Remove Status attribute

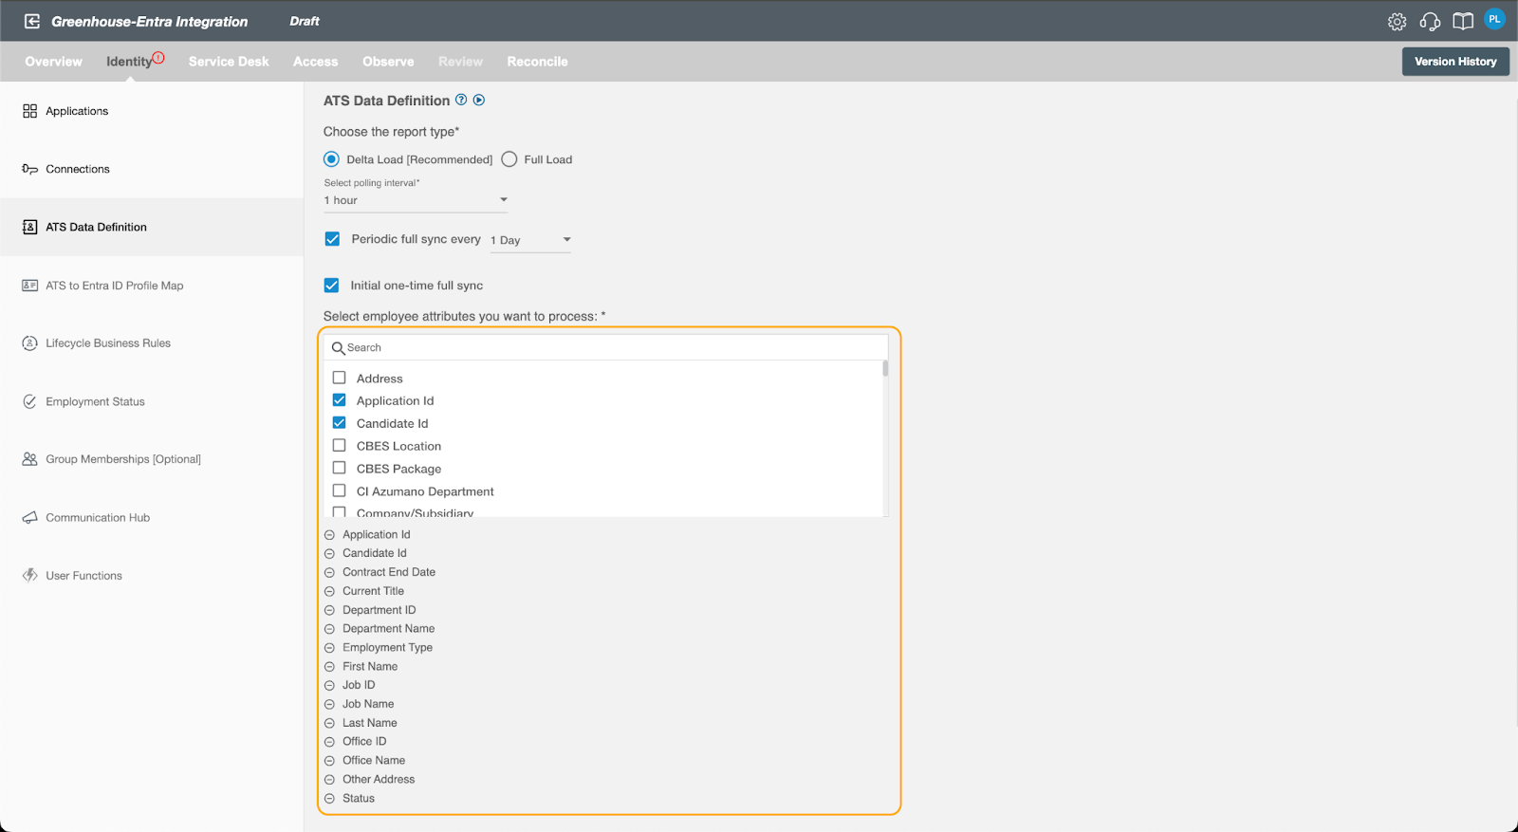[329, 799]
